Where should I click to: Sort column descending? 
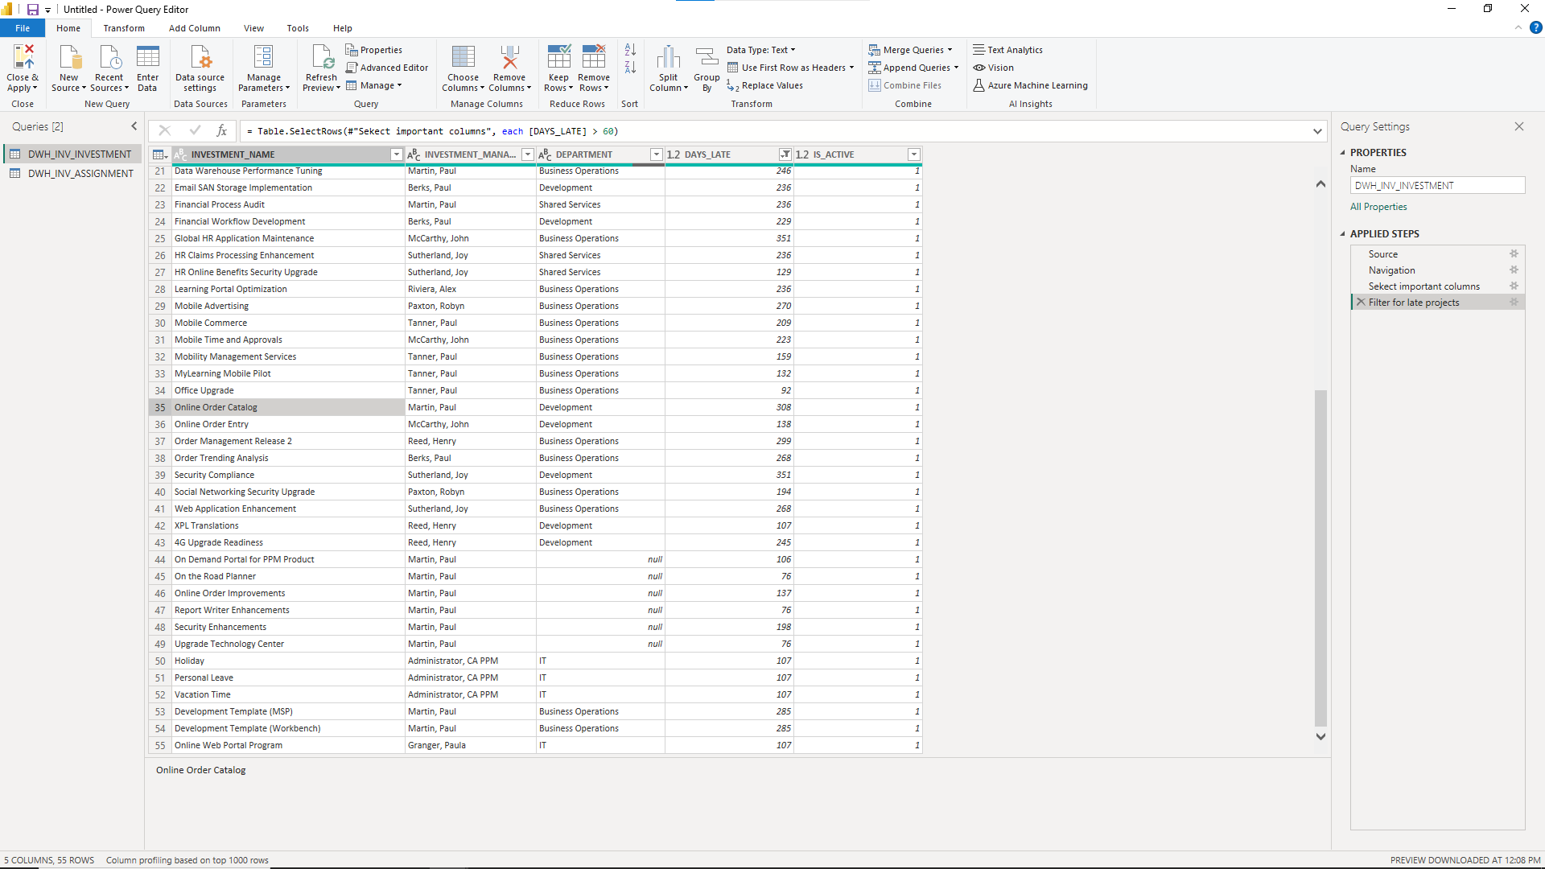tap(630, 68)
